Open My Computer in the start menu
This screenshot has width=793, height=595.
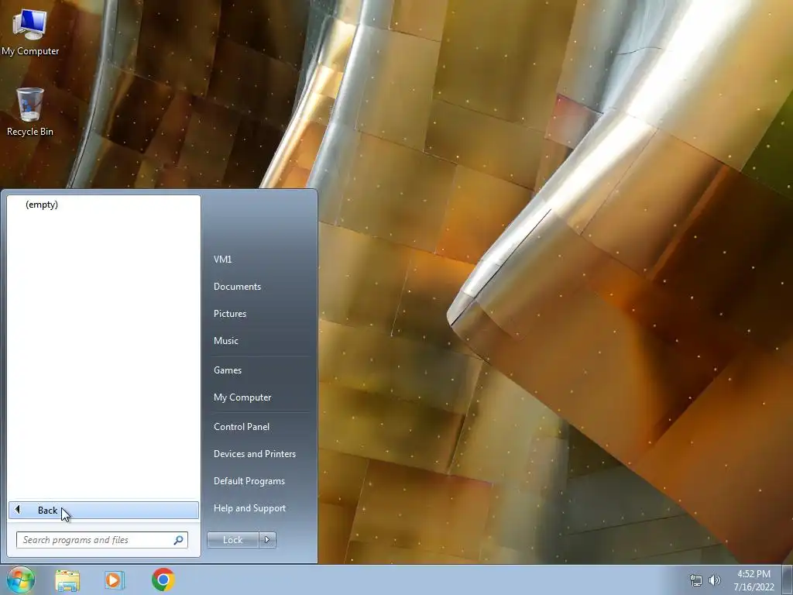[242, 397]
